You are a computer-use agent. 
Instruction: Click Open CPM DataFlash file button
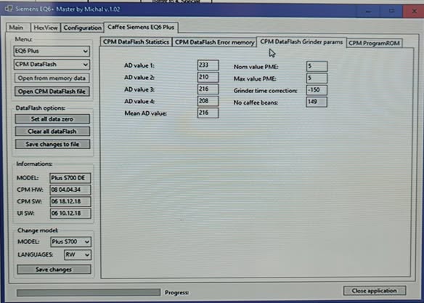click(52, 92)
